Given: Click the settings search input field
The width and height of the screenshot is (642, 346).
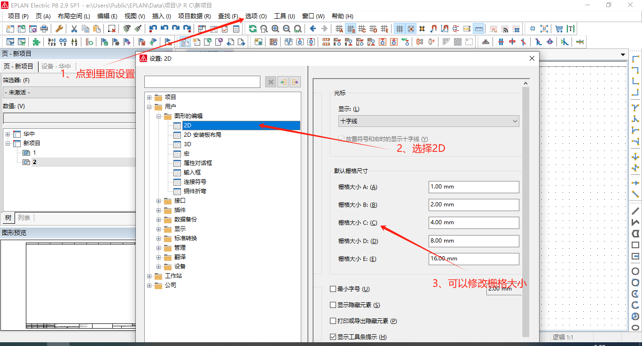Looking at the screenshot, I should click(x=202, y=82).
